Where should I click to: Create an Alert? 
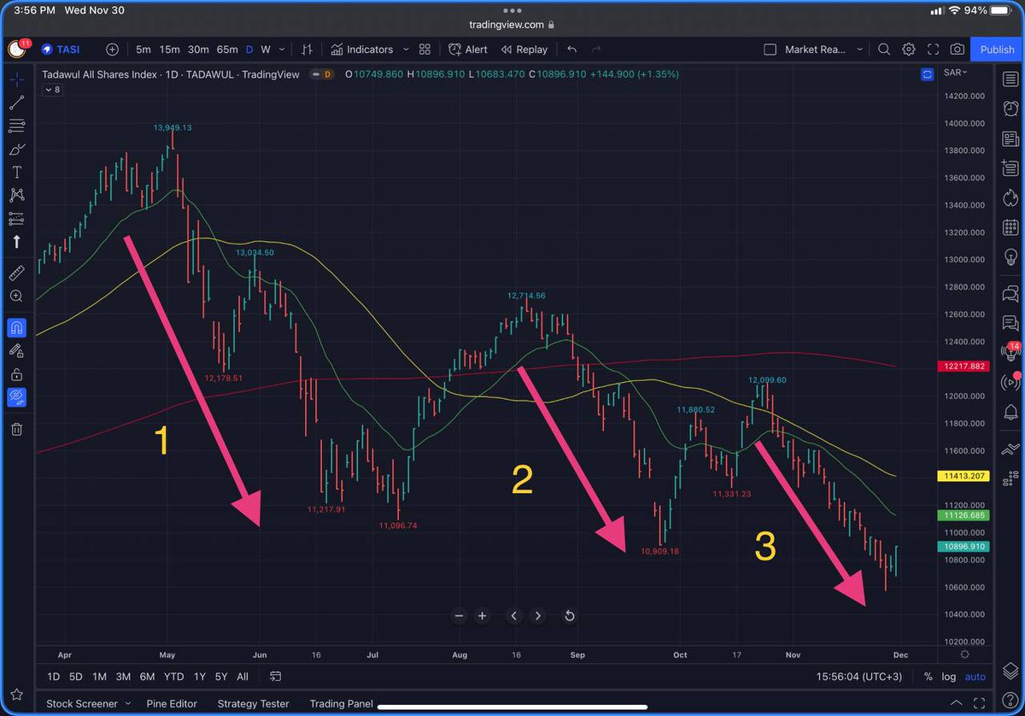pos(468,50)
